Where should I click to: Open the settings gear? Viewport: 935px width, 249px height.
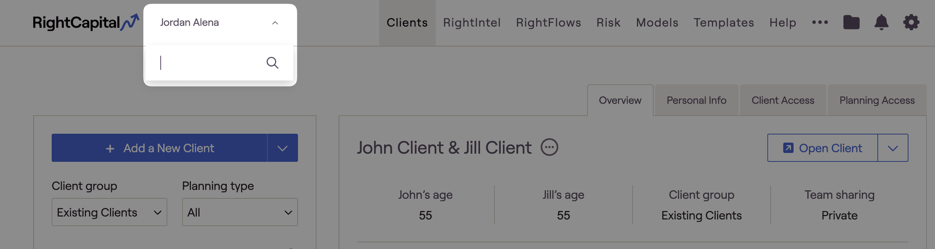pyautogui.click(x=911, y=22)
